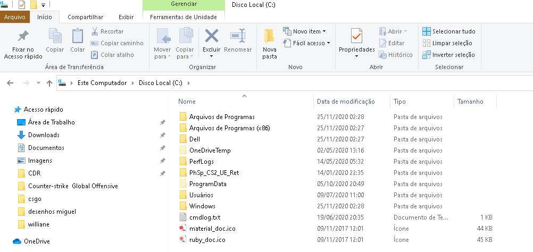Screen dimensions: 533x252
Task: Click the Gerenciar contextual tab header
Action: tap(184, 5)
